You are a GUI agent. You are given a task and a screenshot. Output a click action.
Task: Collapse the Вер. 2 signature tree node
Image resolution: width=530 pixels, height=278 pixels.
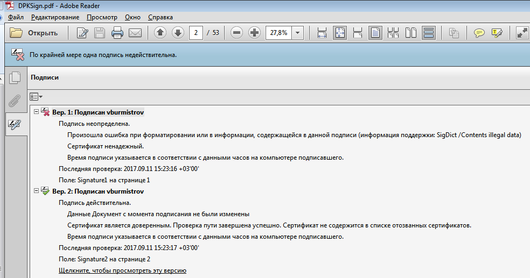click(x=36, y=191)
